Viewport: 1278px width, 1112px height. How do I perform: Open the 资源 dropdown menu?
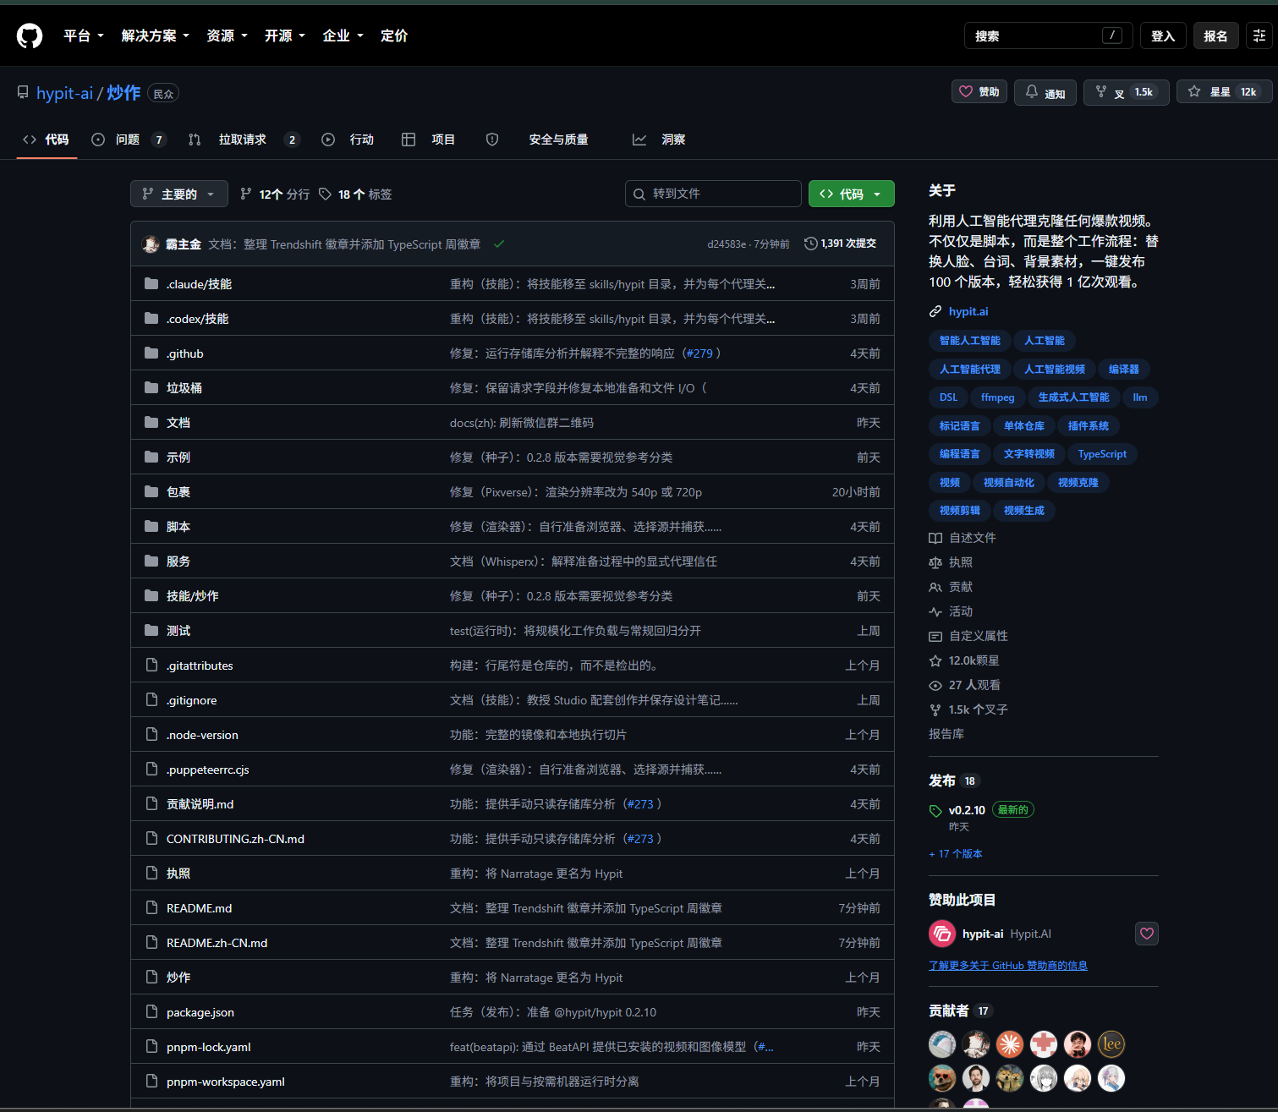coord(228,36)
